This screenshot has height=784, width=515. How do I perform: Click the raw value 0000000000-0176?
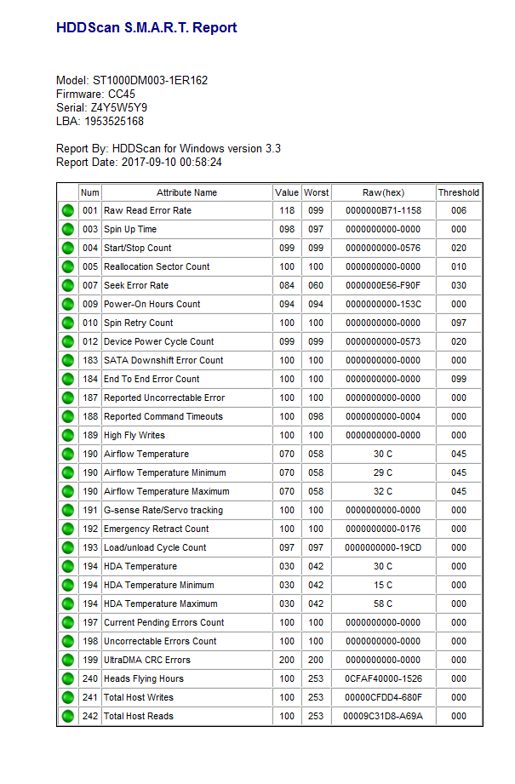click(x=384, y=529)
